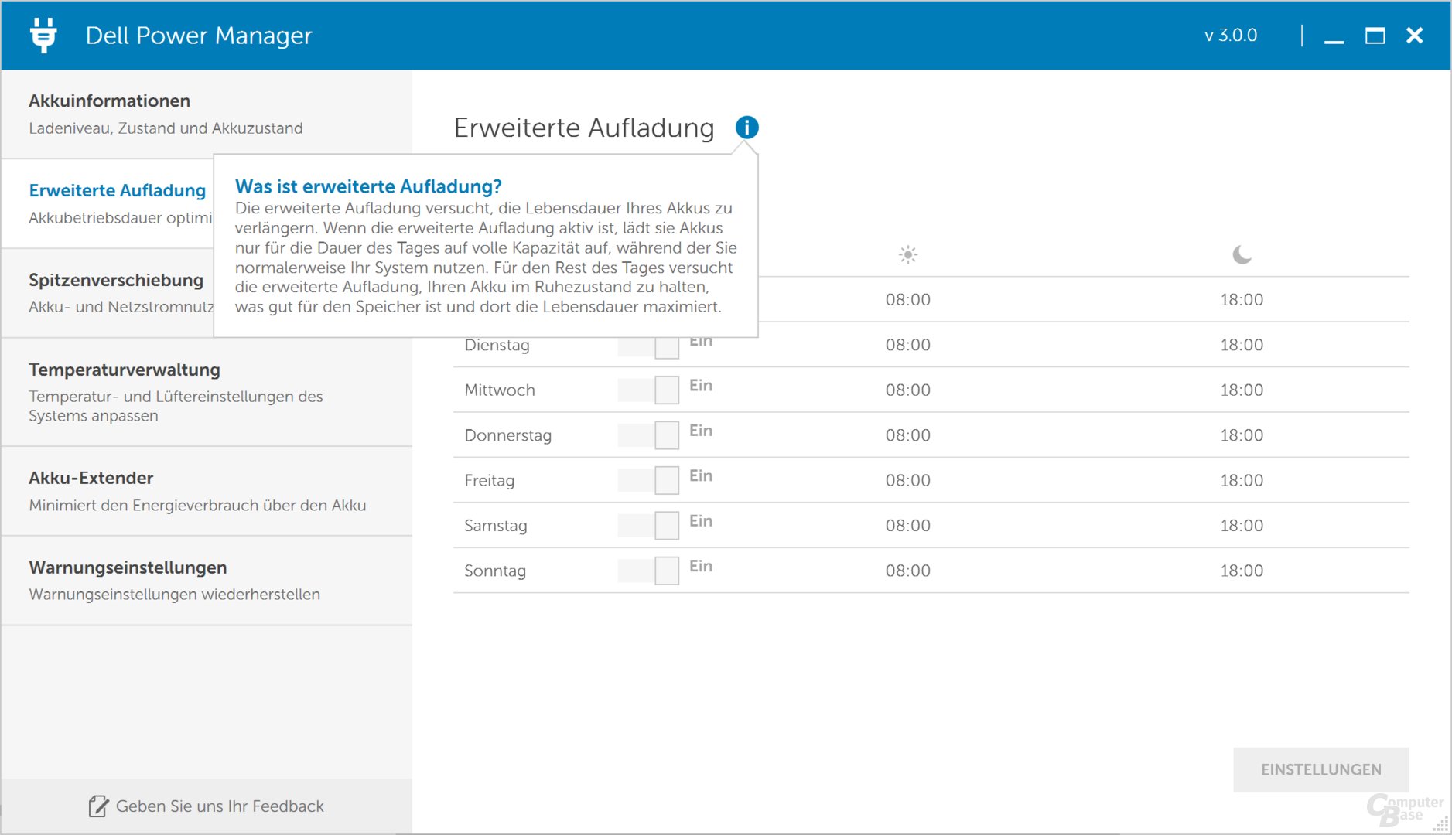Viewport: 1452px width, 835px height.
Task: Click the Donnerstag day label
Action: [x=508, y=435]
